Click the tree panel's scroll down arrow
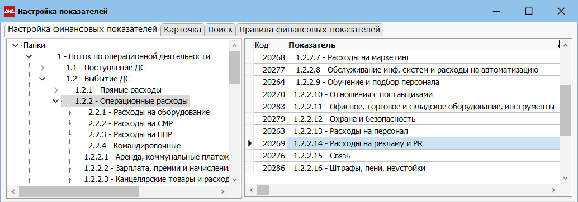The image size is (578, 202). tap(234, 180)
